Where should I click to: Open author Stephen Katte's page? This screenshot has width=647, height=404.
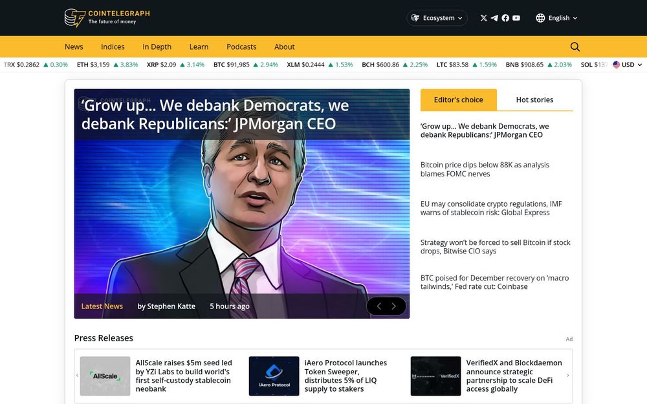tap(166, 306)
